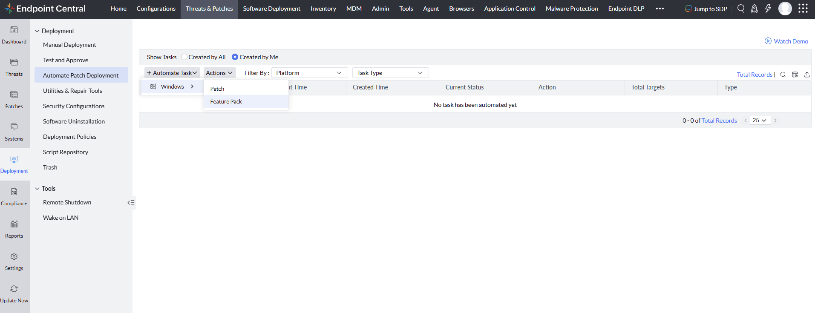Open the Settings gear in sidebar
This screenshot has width=815, height=313.
point(14,256)
